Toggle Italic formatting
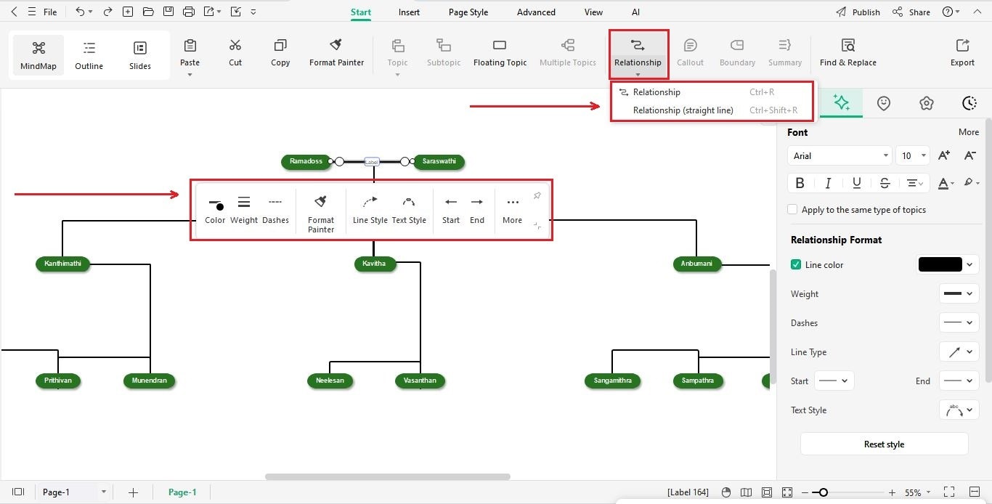Viewport: 992px width, 504px height. click(x=829, y=183)
